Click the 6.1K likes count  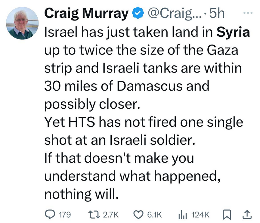(x=154, y=215)
